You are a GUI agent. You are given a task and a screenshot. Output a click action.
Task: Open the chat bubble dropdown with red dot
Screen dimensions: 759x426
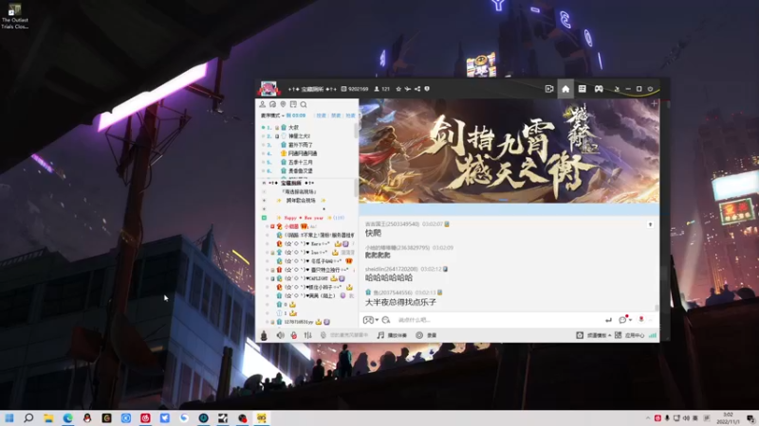click(625, 319)
